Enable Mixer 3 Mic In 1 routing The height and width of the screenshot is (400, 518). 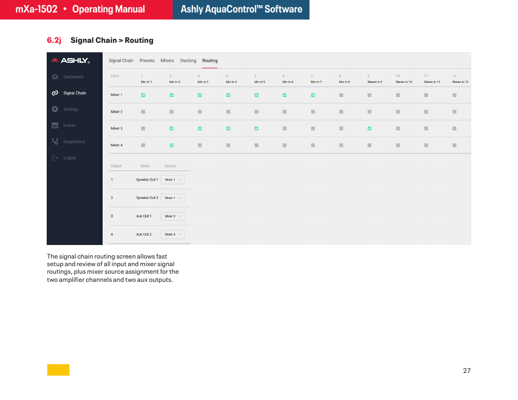143,128
